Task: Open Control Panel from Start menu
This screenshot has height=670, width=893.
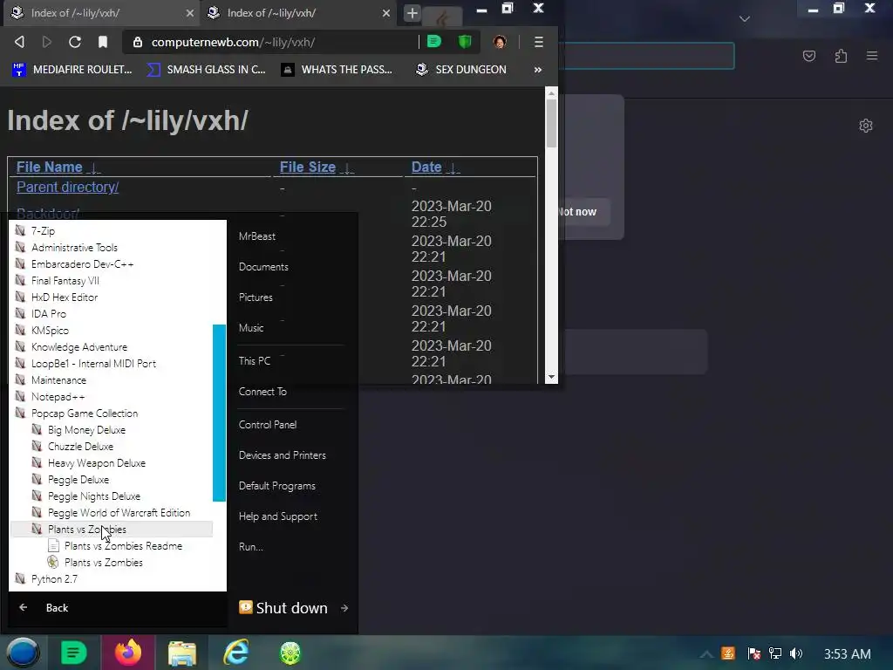Action: [267, 425]
